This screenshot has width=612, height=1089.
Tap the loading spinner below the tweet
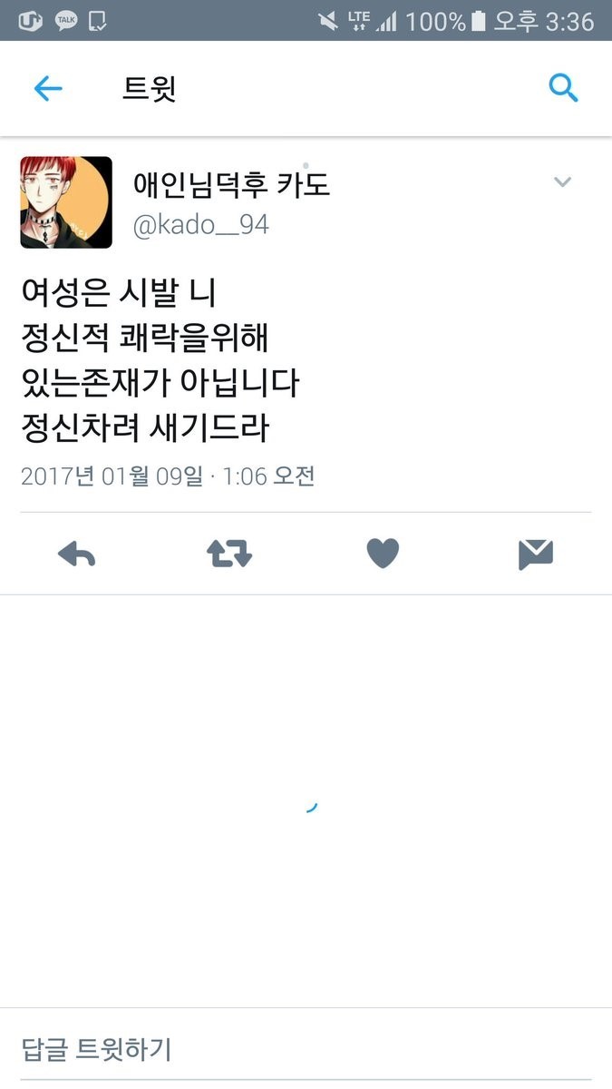pyautogui.click(x=311, y=806)
